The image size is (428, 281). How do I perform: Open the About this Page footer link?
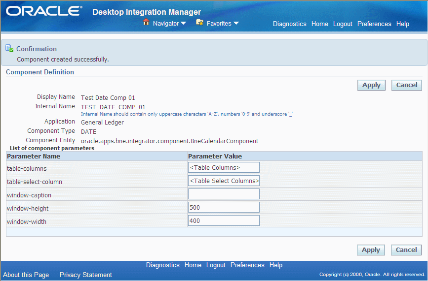26,275
